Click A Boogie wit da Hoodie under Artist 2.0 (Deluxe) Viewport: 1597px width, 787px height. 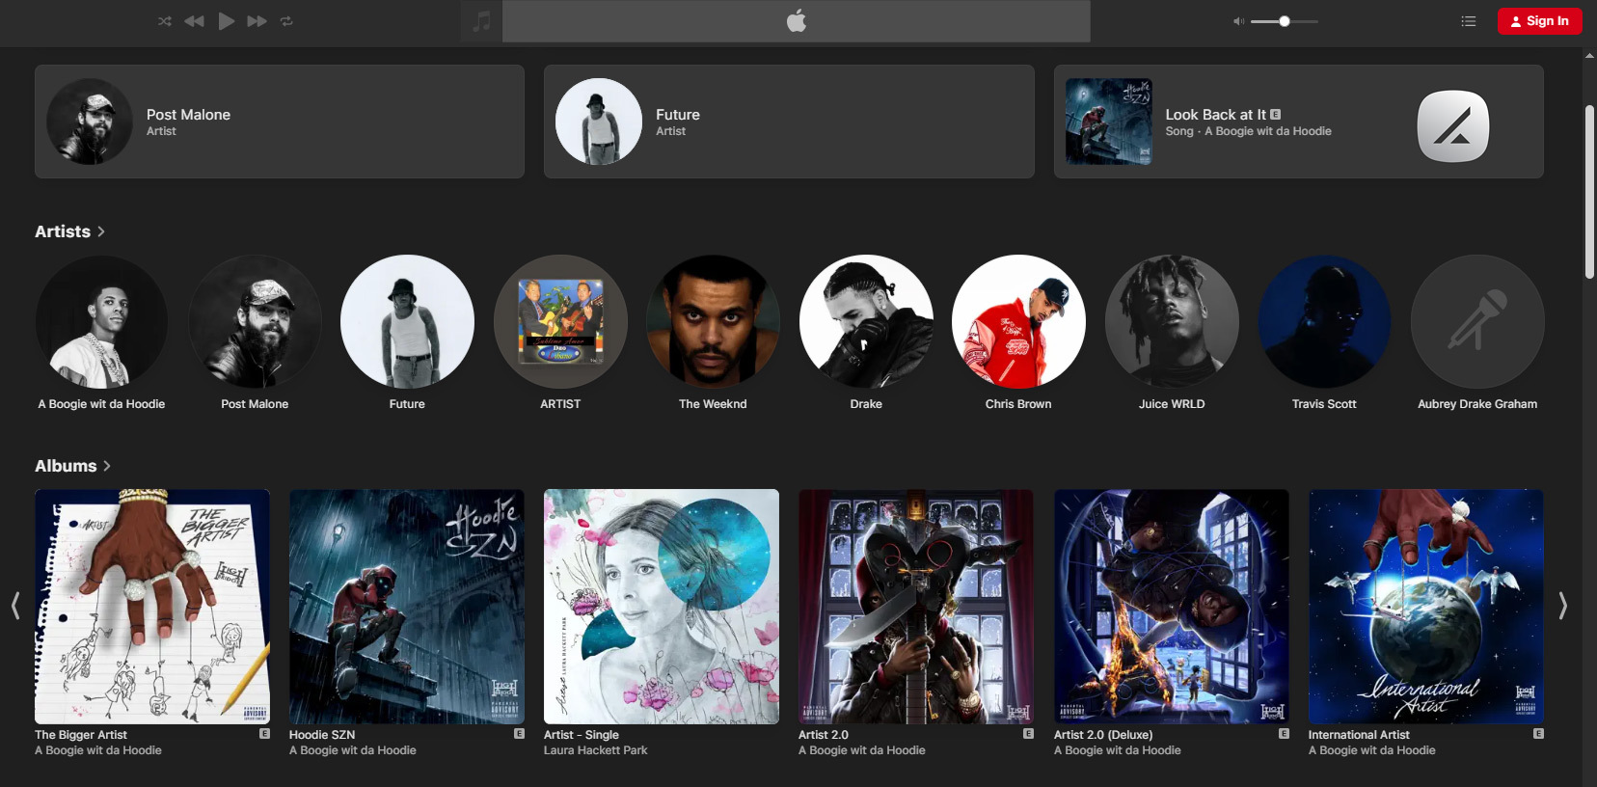coord(1118,750)
